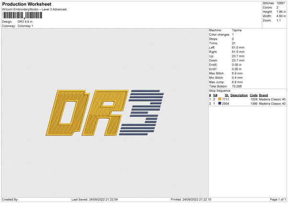Click the N# column header
Image resolution: width=288 pixels, height=203 pixels.
[215, 95]
